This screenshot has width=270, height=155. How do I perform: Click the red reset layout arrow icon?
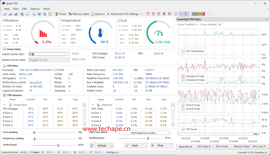click(170, 14)
